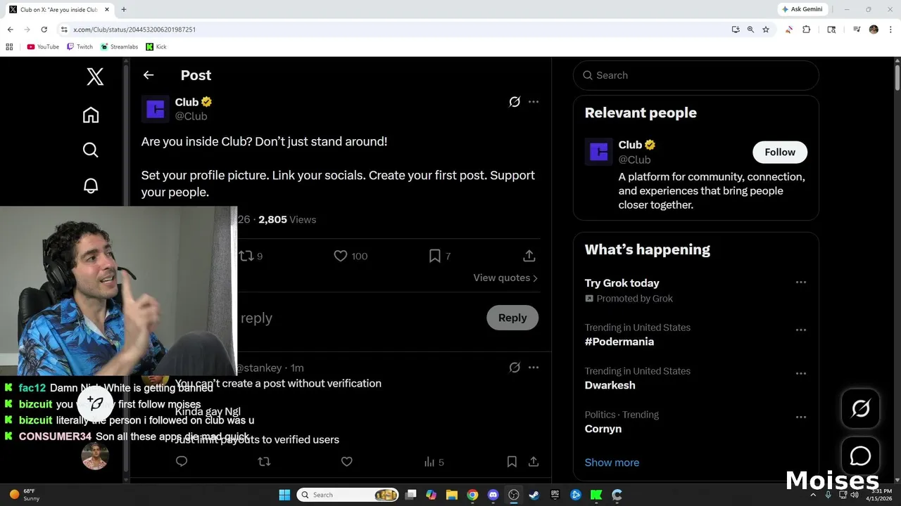Open View quotes link
The width and height of the screenshot is (901, 506).
[x=505, y=278]
